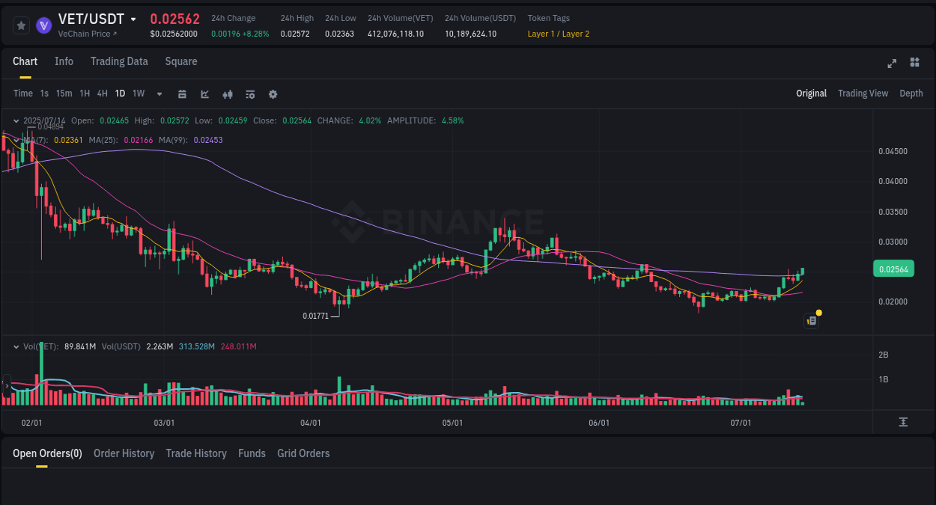Toggle VET/USDT as favorite star
The width and height of the screenshot is (936, 505).
20,25
